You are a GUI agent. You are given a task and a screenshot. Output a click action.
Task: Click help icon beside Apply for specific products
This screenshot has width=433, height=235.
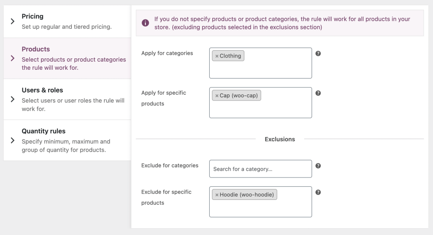[x=318, y=93]
